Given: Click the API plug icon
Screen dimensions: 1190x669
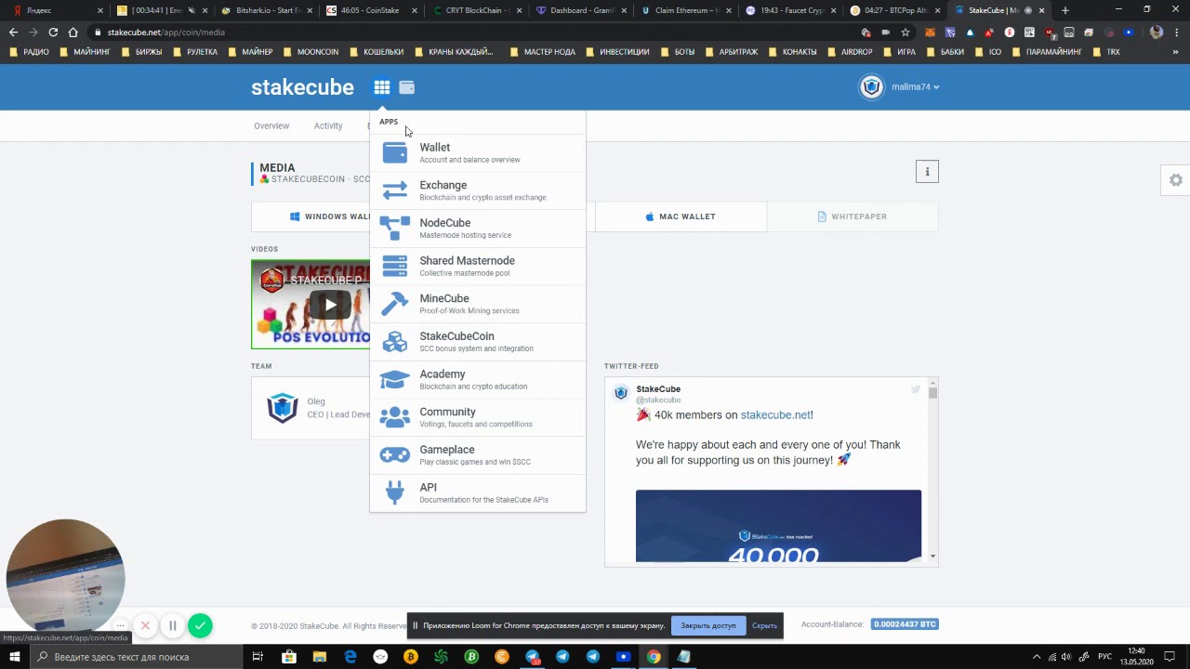Looking at the screenshot, I should pos(395,492).
